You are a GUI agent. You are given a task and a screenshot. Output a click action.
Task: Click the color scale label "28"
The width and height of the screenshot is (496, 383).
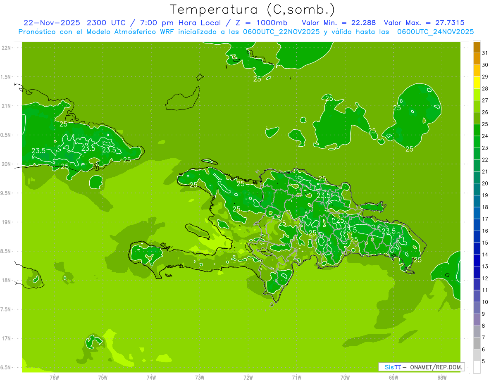pyautogui.click(x=485, y=88)
